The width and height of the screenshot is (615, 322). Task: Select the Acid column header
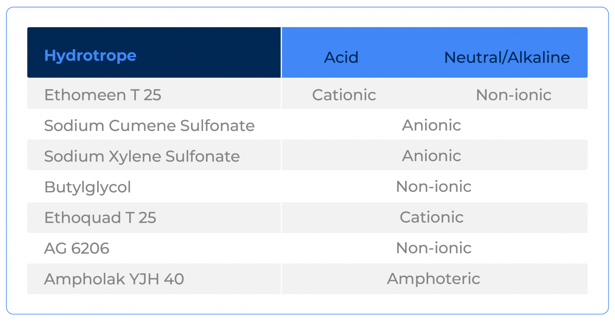click(341, 58)
